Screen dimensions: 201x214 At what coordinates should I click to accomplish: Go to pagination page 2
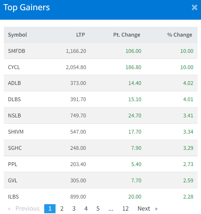click(x=62, y=209)
